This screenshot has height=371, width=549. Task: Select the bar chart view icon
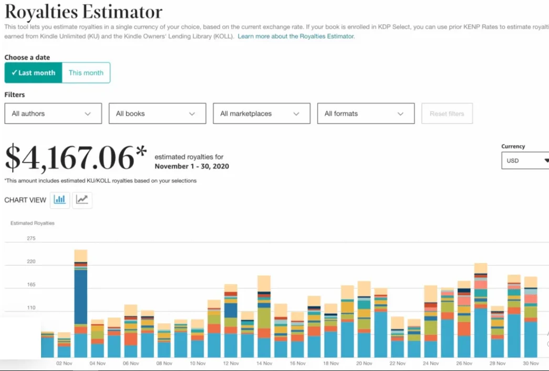59,200
